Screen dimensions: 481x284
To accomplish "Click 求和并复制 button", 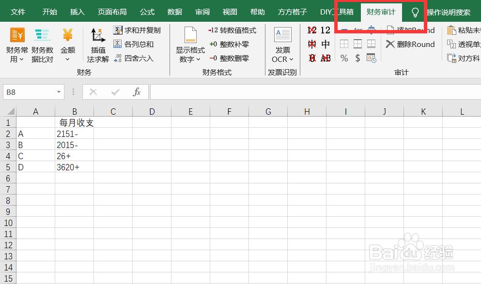I will coord(137,30).
